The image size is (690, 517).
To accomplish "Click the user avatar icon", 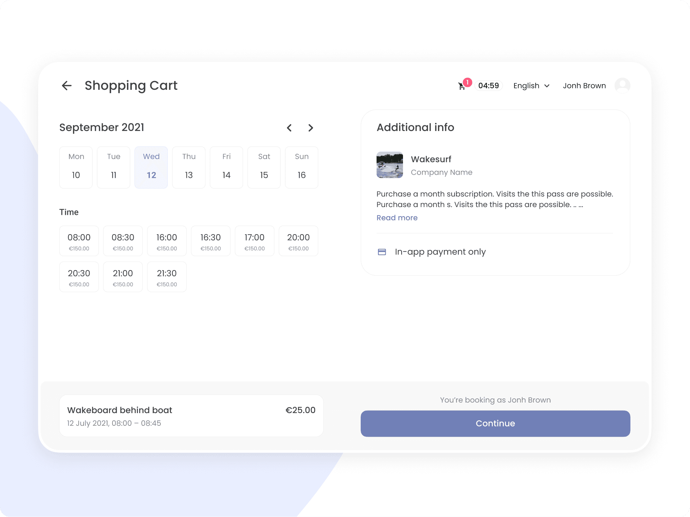I will click(622, 86).
